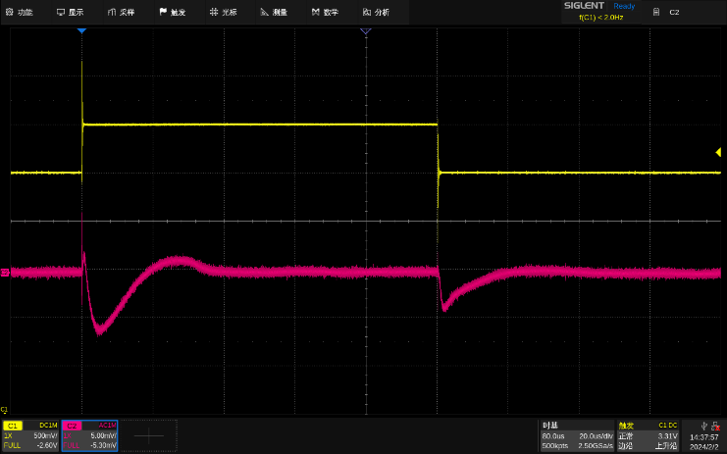Open the 功能 (Utility) menu
Viewport: 727px width, 454px height.
point(20,12)
